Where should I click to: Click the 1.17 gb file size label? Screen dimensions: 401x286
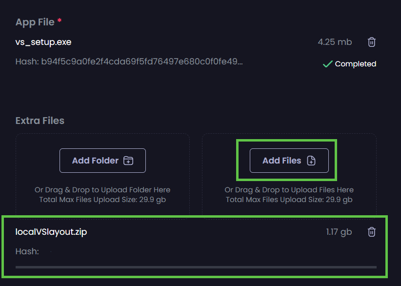(339, 232)
